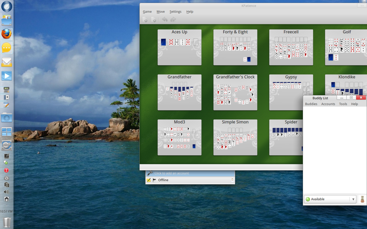Select the Freecell game thumbnail
The height and width of the screenshot is (229, 367).
[x=291, y=47]
